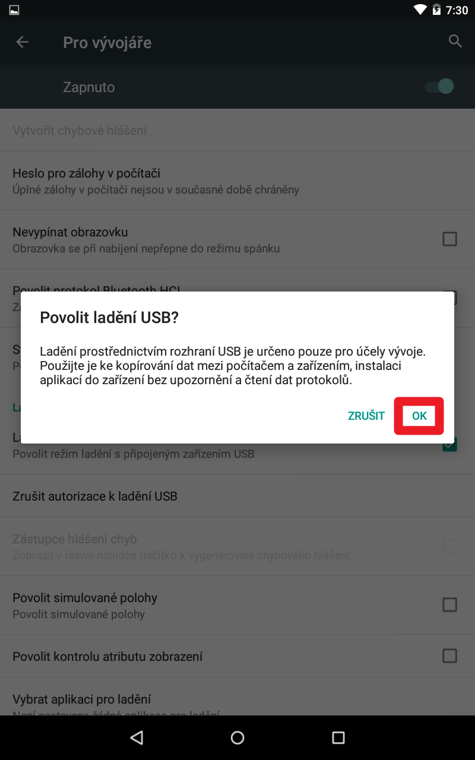This screenshot has height=760, width=475.
Task: Tap the Wi-Fi status icon
Action: click(x=420, y=10)
